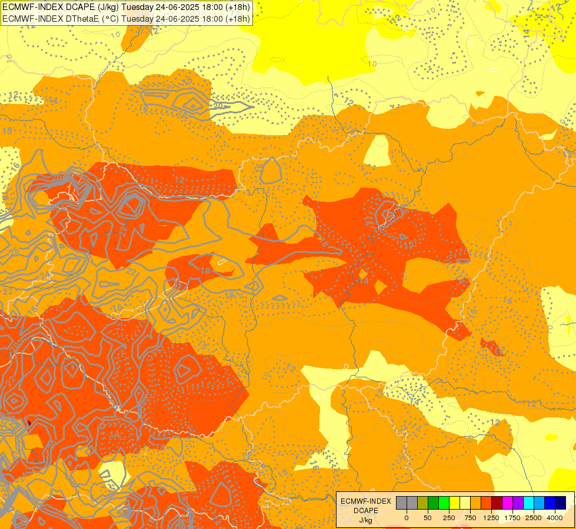Pick the orange swatch in the legend

[476, 503]
